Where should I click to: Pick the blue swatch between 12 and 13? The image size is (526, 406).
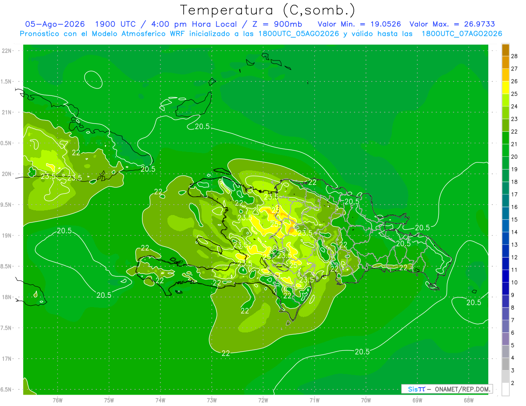[505, 251]
